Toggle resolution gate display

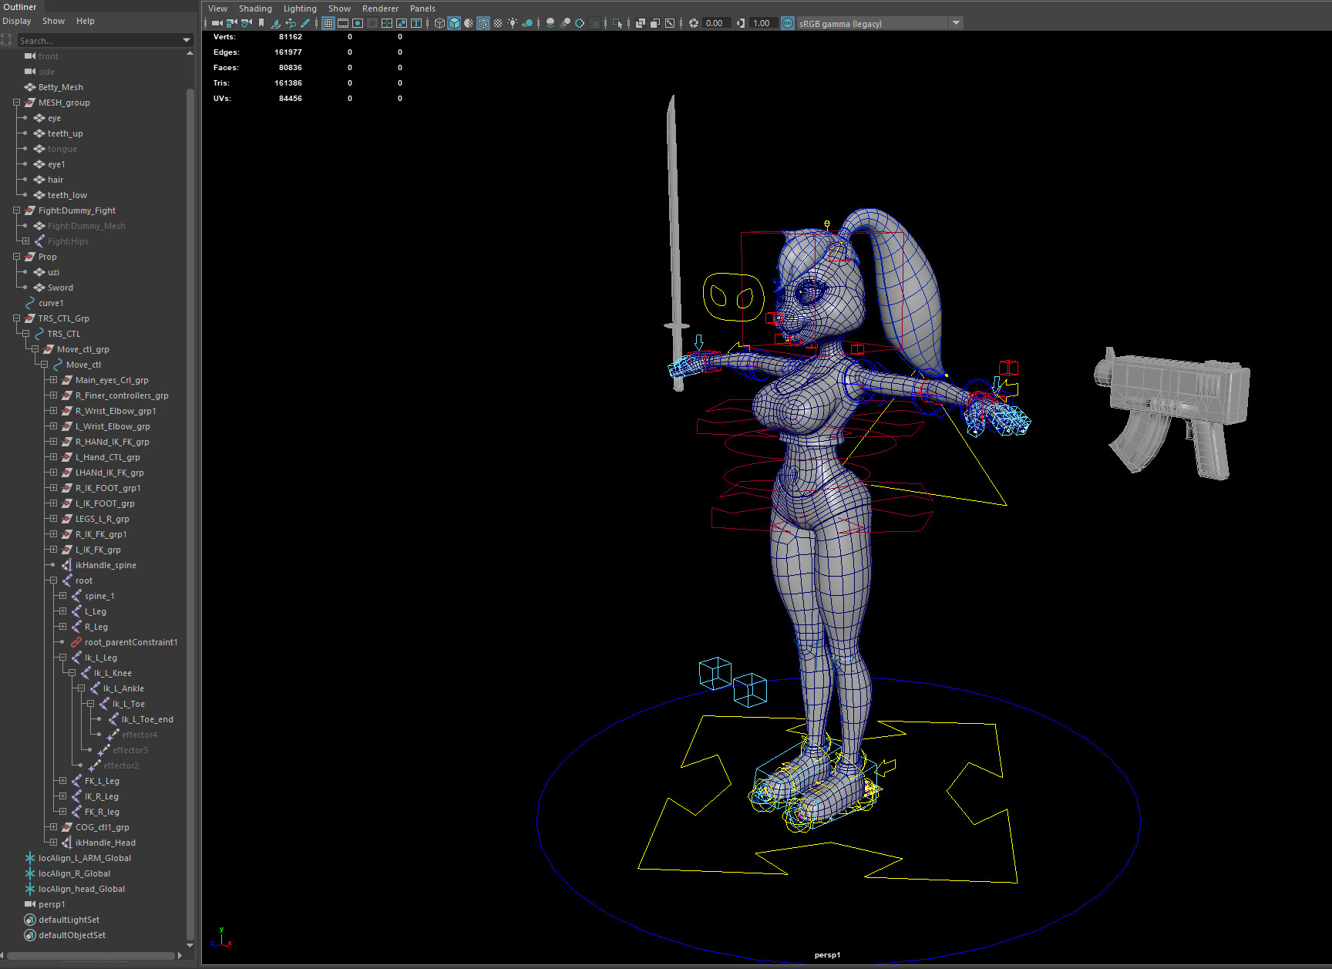point(358,23)
